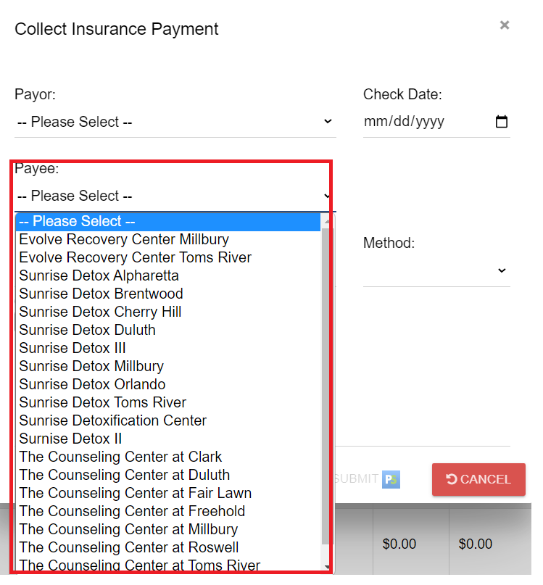This screenshot has width=543, height=585.
Task: Open the Payor dropdown
Action: 175,122
